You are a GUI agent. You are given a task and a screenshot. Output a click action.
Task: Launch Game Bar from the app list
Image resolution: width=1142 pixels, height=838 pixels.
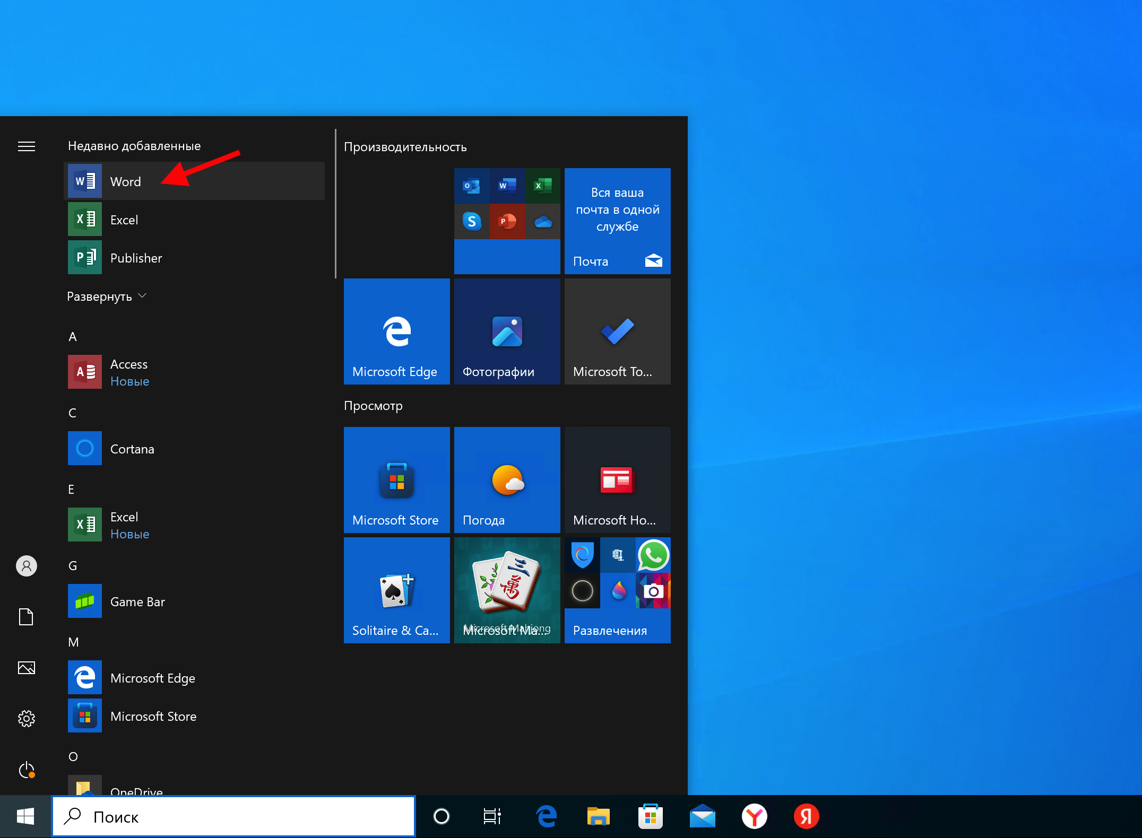pos(194,601)
